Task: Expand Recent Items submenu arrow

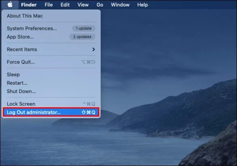Action: coord(94,49)
